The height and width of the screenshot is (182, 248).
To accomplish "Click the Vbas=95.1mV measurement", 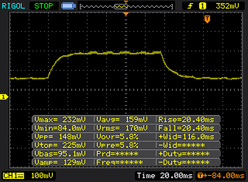I will coord(60,153).
